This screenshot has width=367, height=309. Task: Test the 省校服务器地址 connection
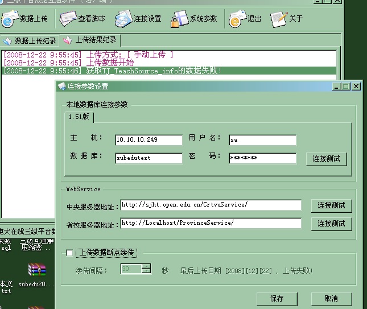point(331,224)
